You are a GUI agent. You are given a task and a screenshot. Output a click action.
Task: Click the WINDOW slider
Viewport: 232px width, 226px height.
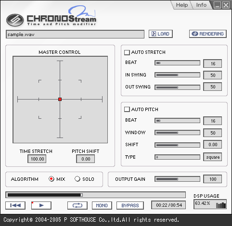pyautogui.click(x=177, y=133)
